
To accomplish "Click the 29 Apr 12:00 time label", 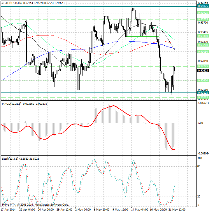I will pos(64,210).
